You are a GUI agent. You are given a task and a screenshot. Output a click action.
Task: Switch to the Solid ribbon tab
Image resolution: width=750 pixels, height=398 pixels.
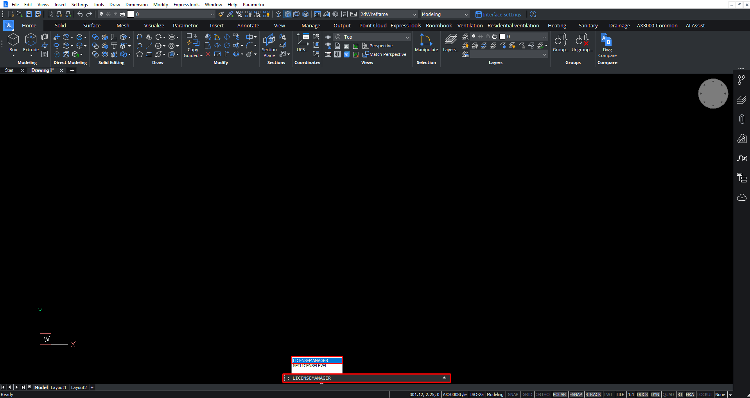pyautogui.click(x=60, y=25)
